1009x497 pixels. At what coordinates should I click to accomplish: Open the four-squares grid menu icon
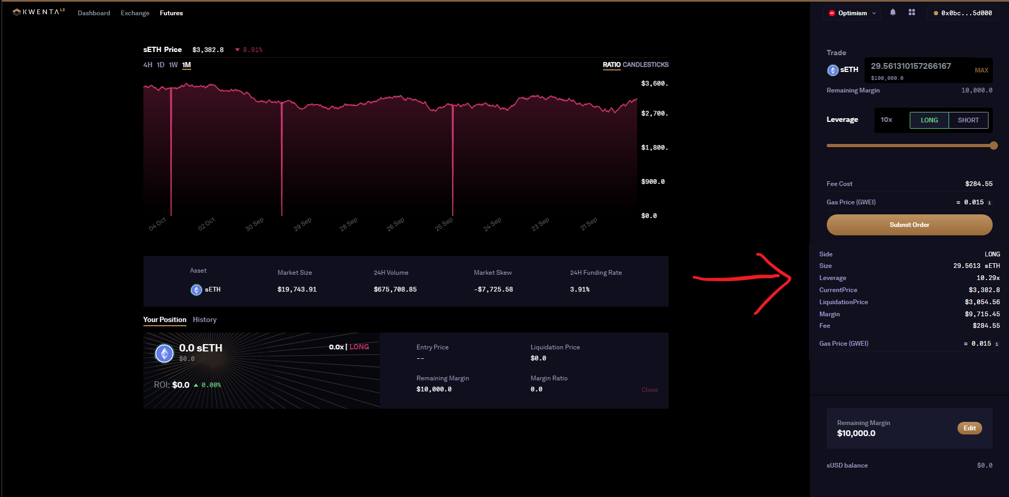[x=912, y=12]
